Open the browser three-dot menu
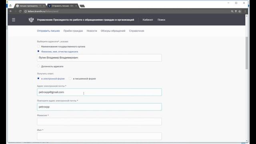 tap(245, 11)
